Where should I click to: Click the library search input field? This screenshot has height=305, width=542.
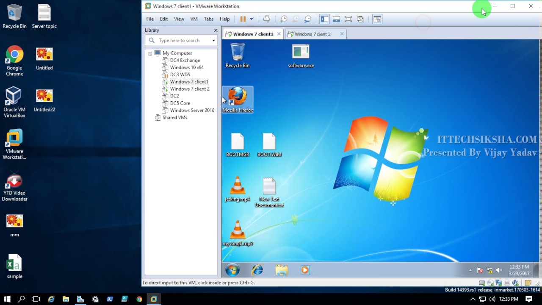[182, 40]
